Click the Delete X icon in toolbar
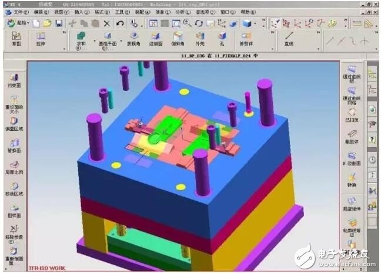381x274 pixels. pos(106,23)
